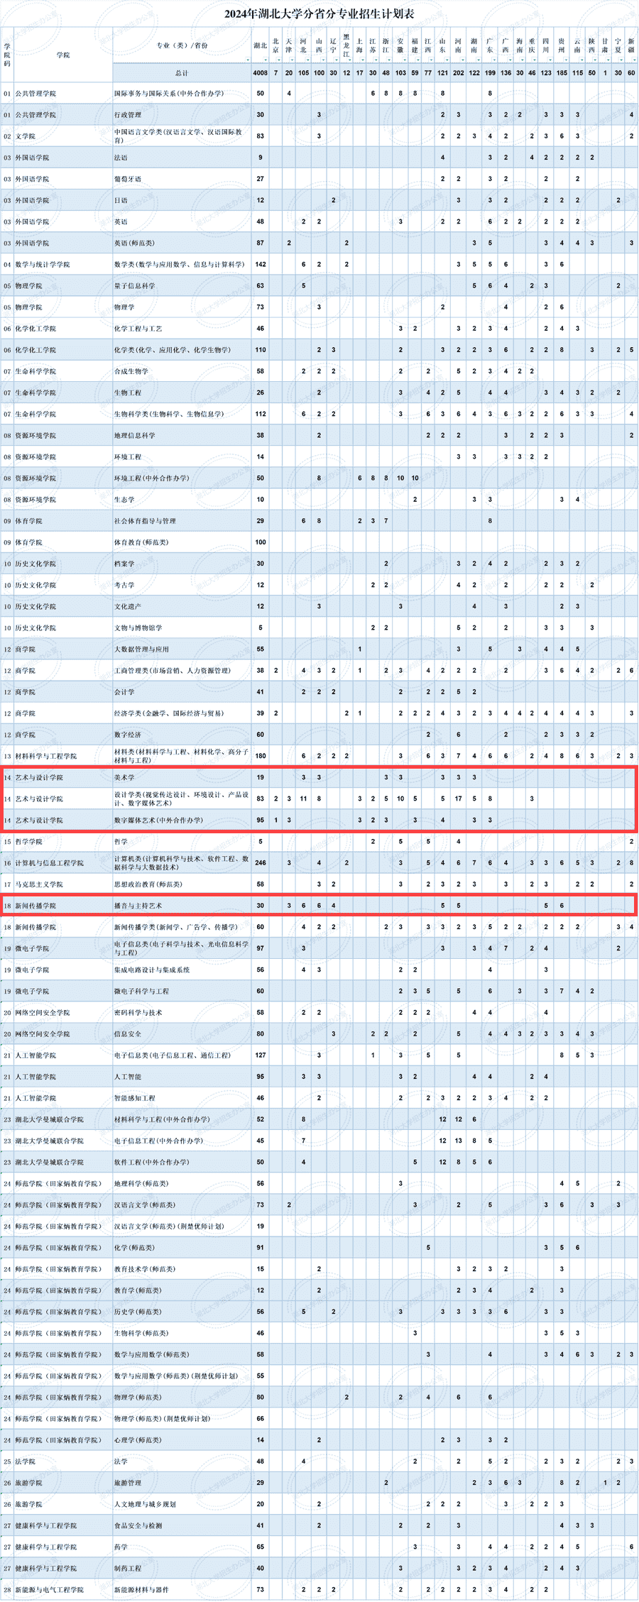
Task: Select the 总计 label cell
Action: tap(182, 73)
